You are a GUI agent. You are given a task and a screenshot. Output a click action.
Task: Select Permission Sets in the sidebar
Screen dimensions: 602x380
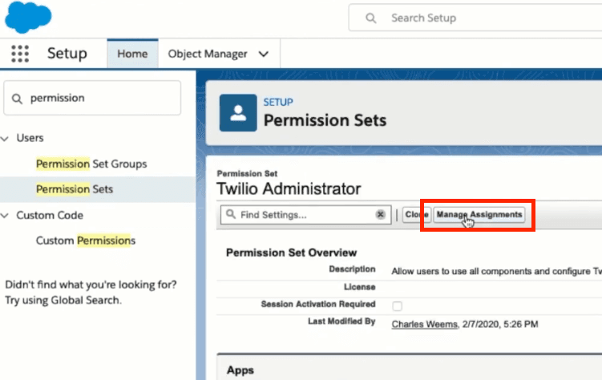tap(75, 189)
